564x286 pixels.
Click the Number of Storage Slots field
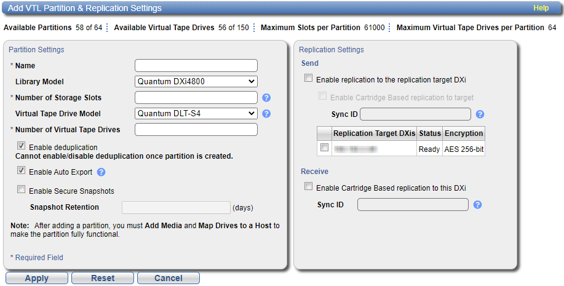196,98
